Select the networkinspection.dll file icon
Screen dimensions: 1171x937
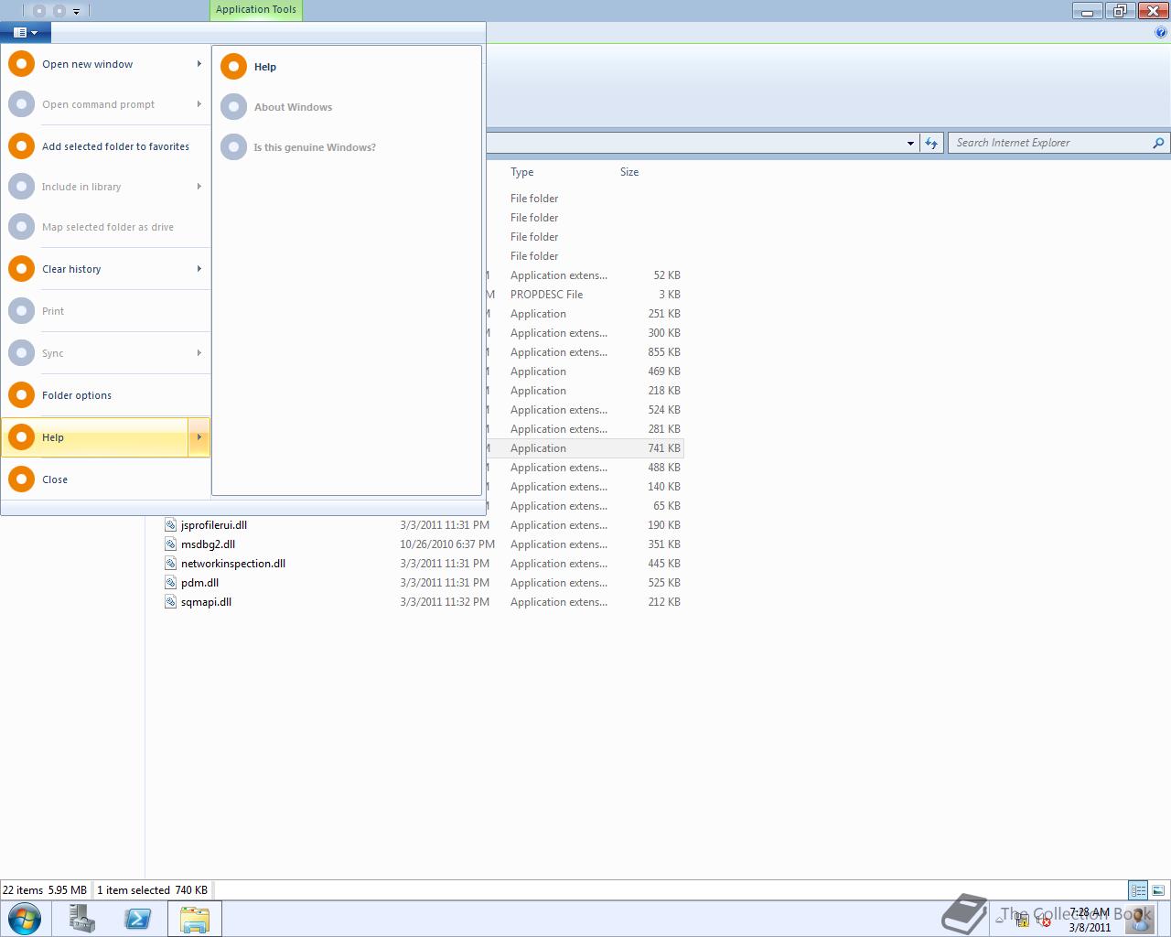pyautogui.click(x=170, y=564)
